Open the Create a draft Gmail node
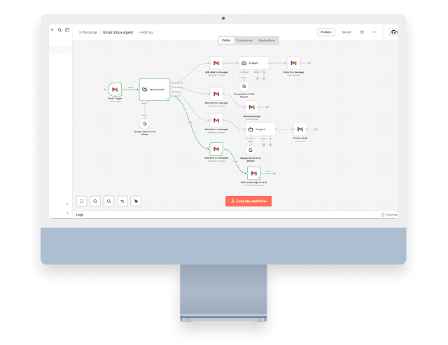This screenshot has width=448, height=345. (x=300, y=129)
